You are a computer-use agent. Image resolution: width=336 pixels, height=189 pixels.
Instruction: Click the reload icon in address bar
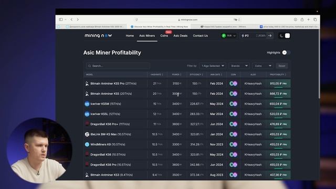[x=239, y=20]
